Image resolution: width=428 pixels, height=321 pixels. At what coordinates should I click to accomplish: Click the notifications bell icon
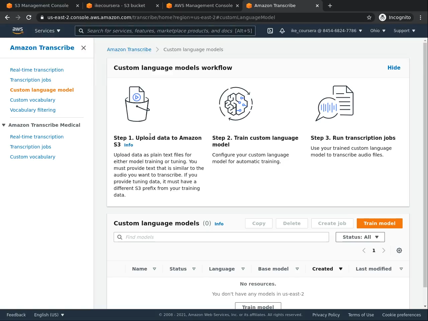(282, 31)
